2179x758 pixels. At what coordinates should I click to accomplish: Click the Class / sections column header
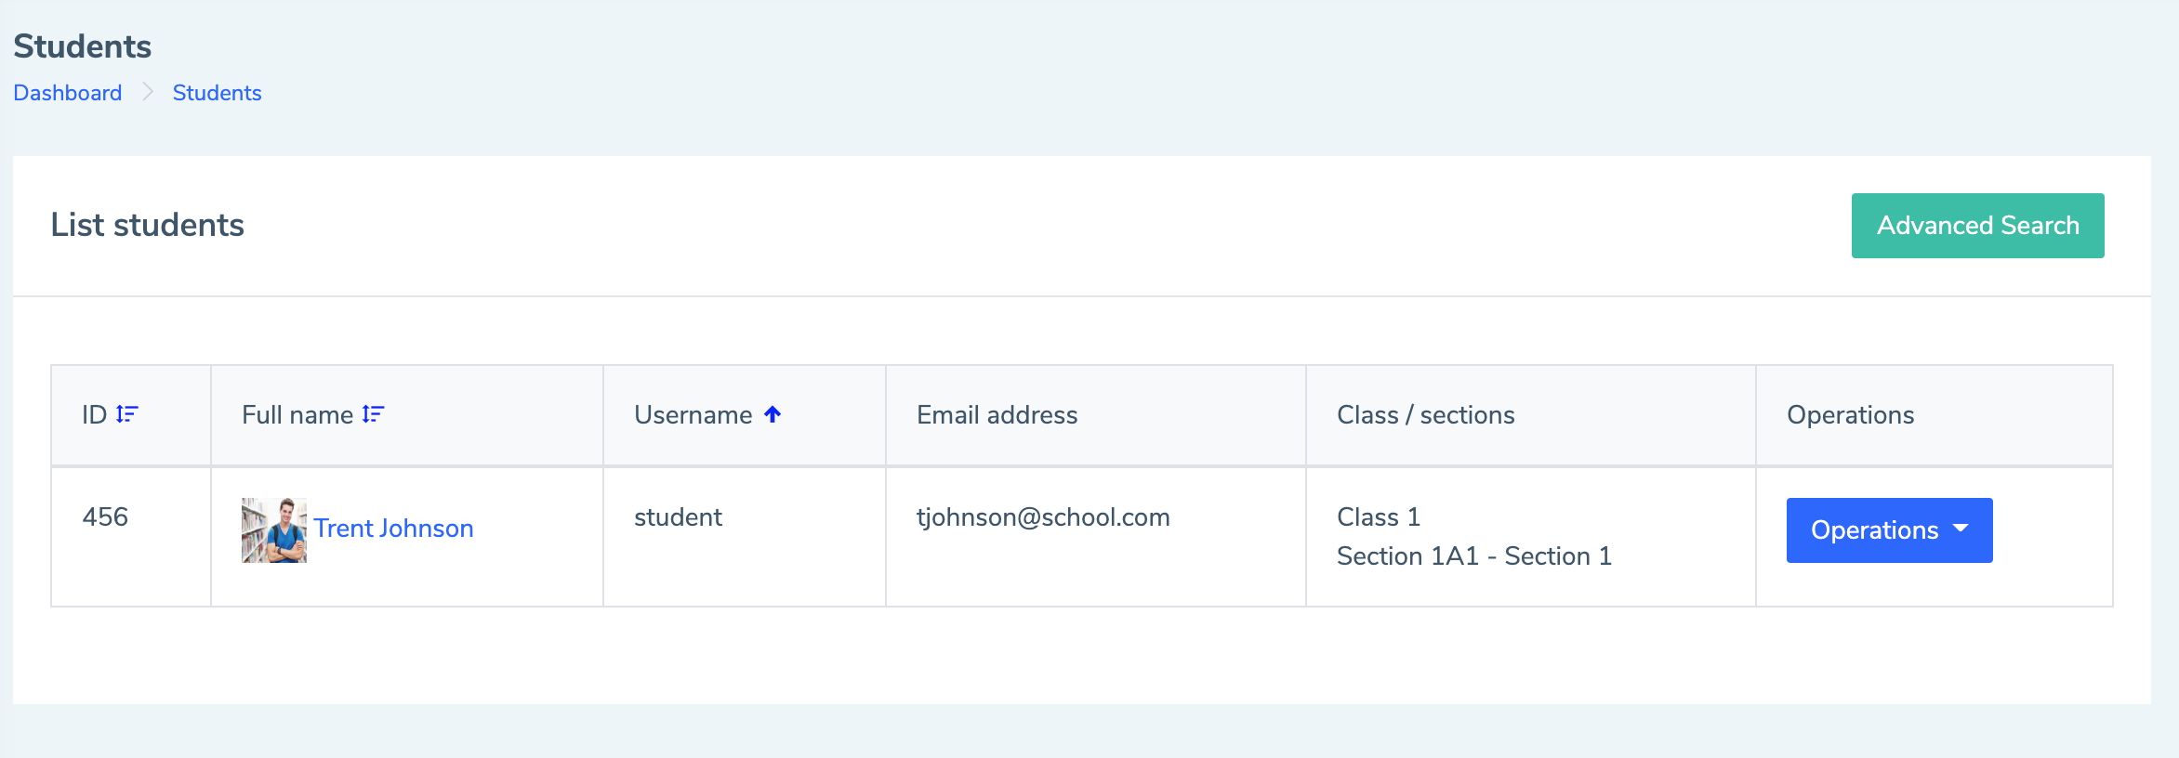(x=1425, y=414)
